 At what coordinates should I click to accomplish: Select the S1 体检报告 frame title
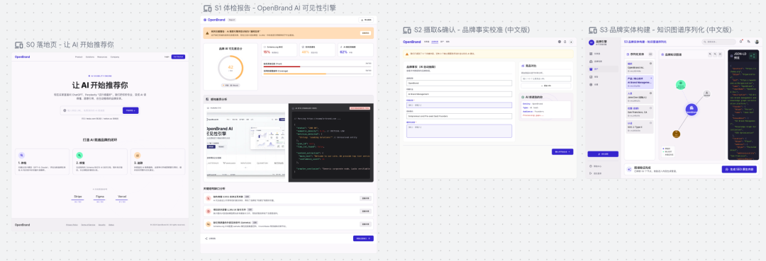point(275,8)
